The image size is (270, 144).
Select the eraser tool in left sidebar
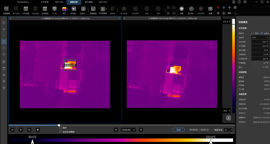tap(4, 62)
